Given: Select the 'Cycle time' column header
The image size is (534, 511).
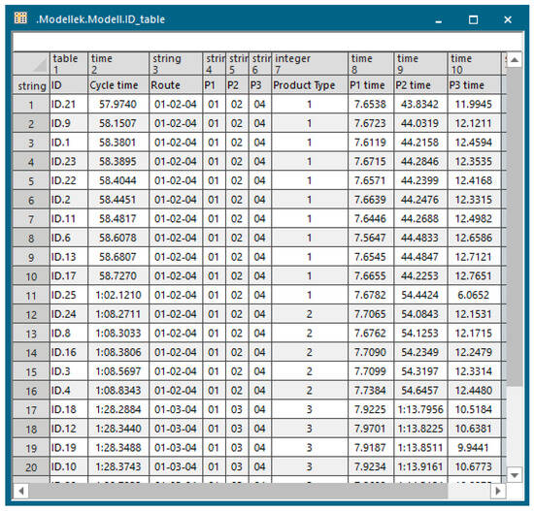Looking at the screenshot, I should [x=118, y=85].
